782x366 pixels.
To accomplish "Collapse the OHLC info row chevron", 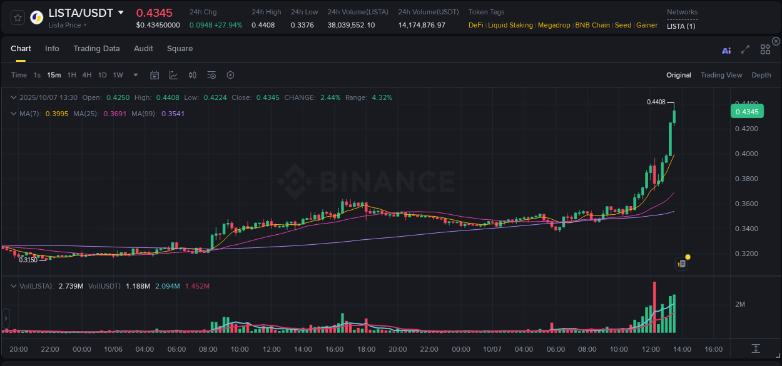I will (x=13, y=97).
